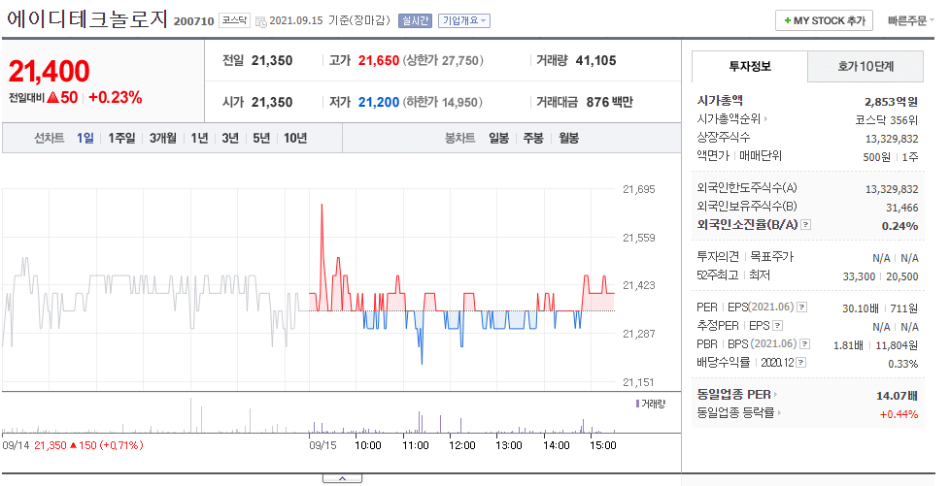The width and height of the screenshot is (950, 486).
Task: Click the 코스닥 356위 ranking value
Action: pos(887,120)
